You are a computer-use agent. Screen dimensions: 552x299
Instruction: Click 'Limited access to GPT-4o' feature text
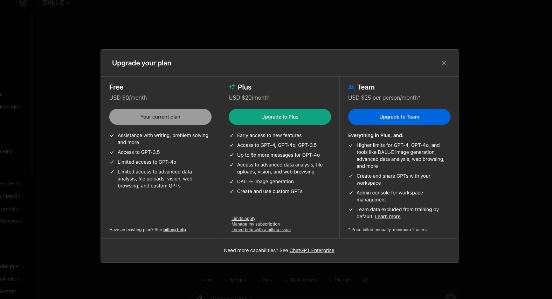point(147,162)
